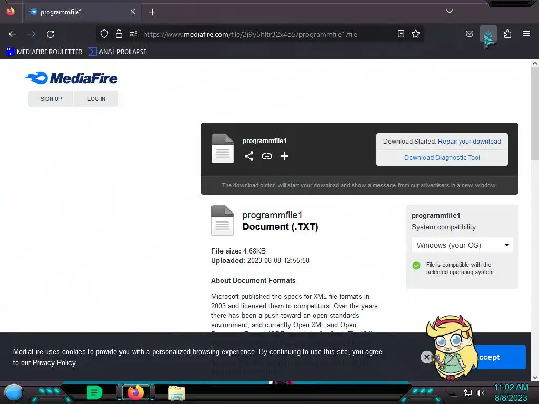Click the share icon for programmfile1

[249, 156]
